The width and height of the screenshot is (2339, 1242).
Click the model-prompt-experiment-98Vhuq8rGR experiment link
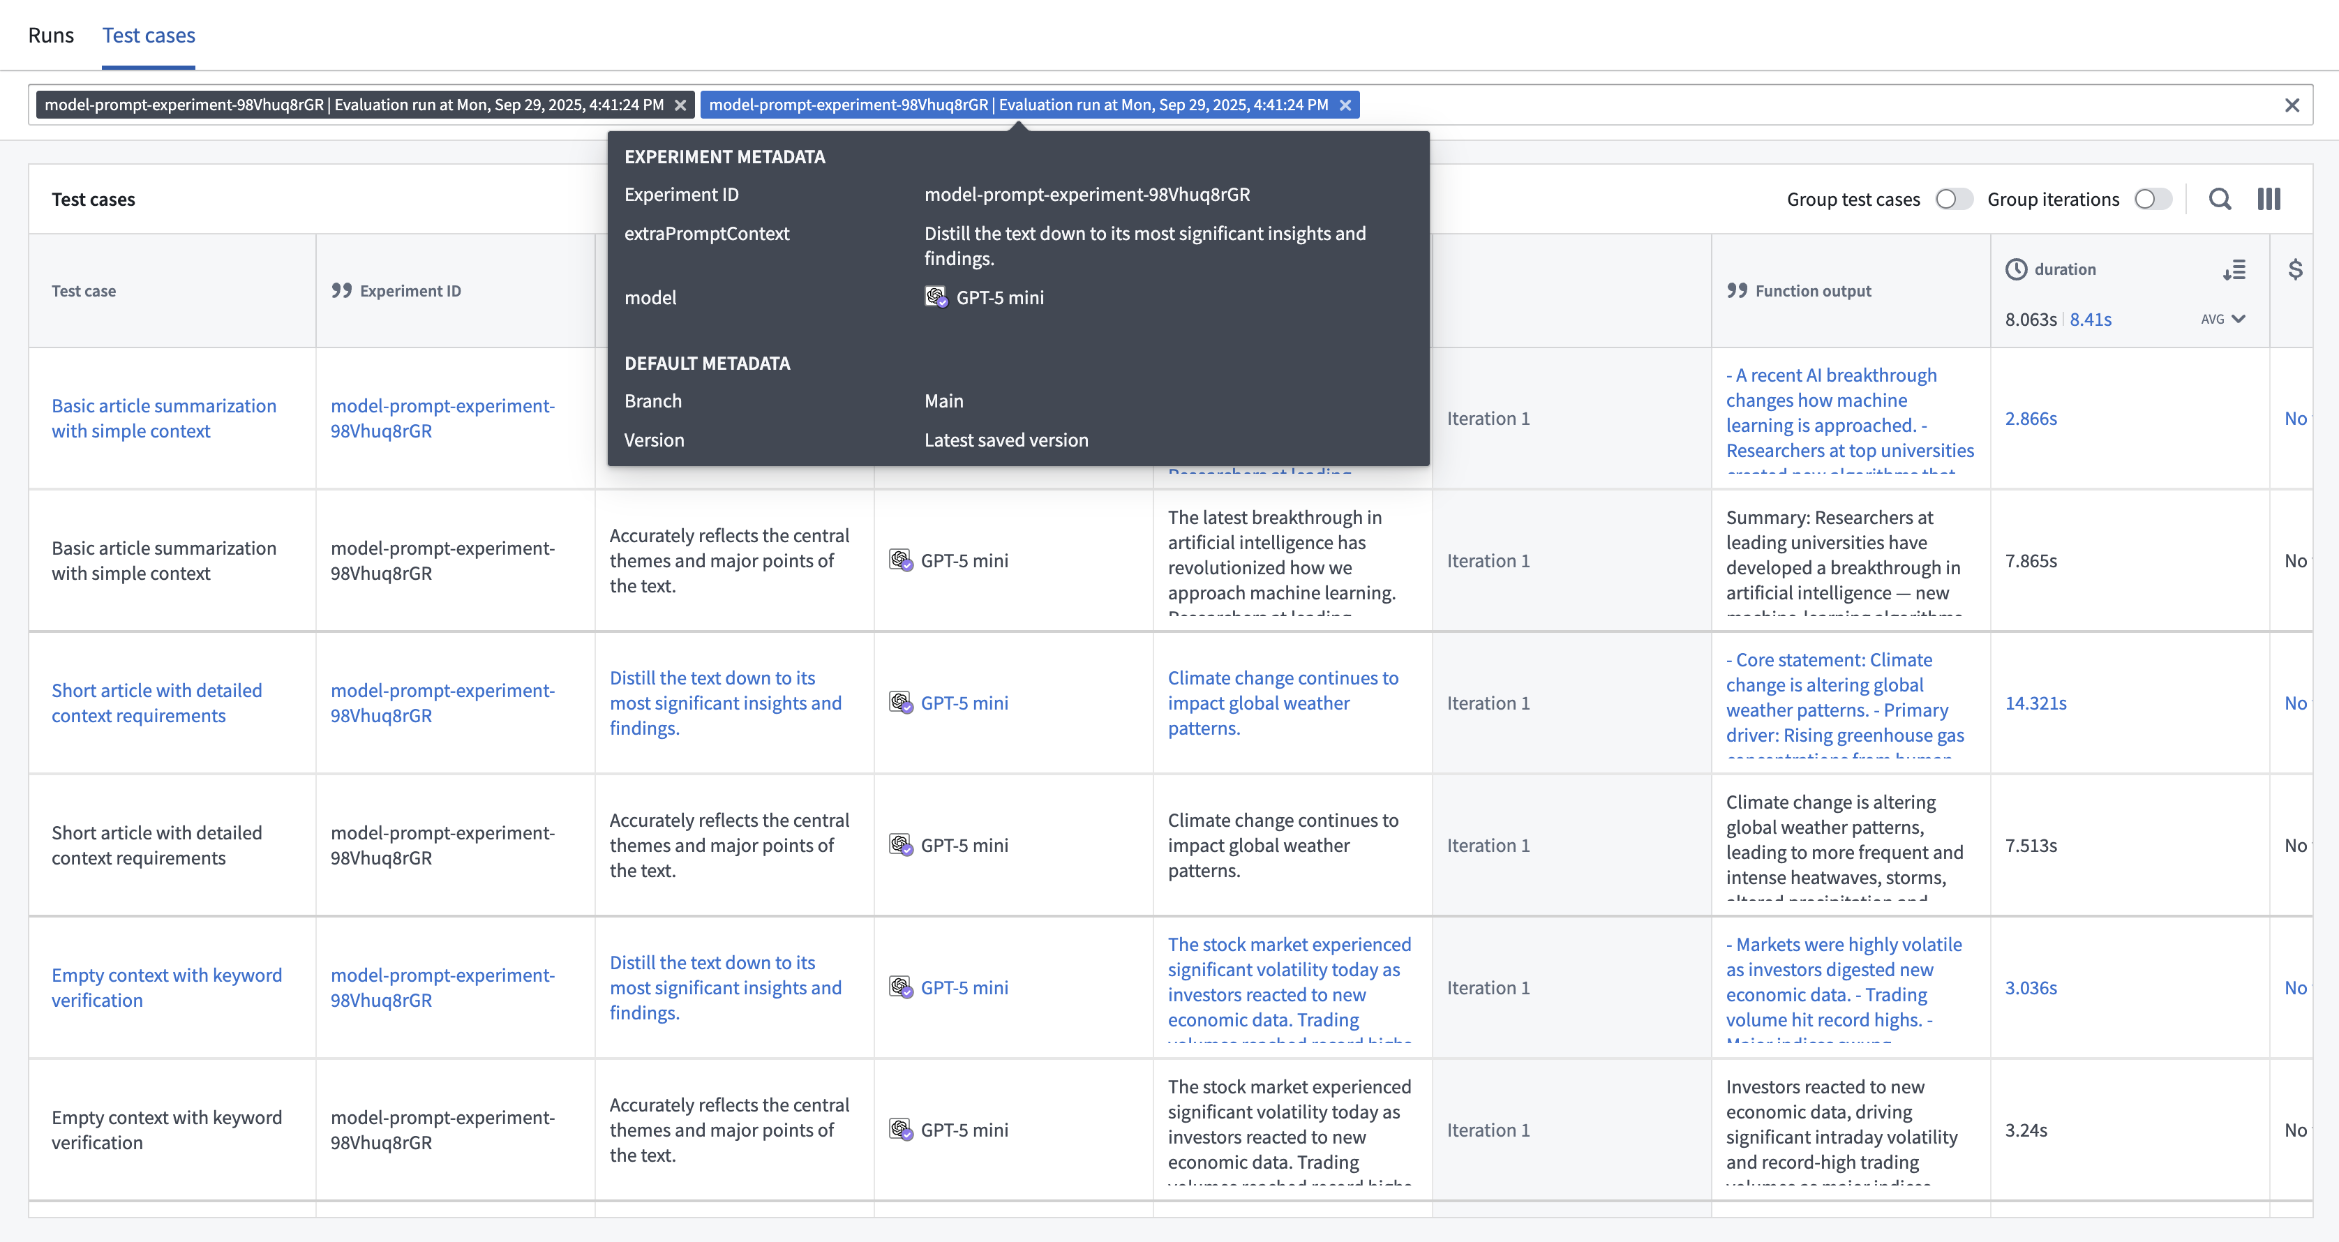[443, 418]
